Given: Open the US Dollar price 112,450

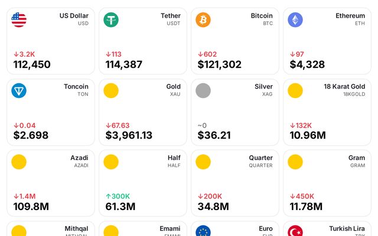Looking at the screenshot, I should pos(32,65).
